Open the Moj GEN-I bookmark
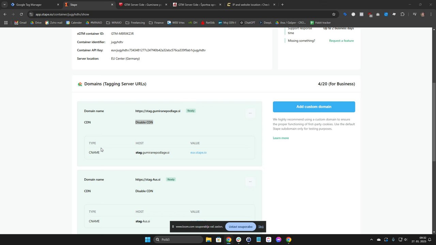The image size is (436, 245). (227, 22)
